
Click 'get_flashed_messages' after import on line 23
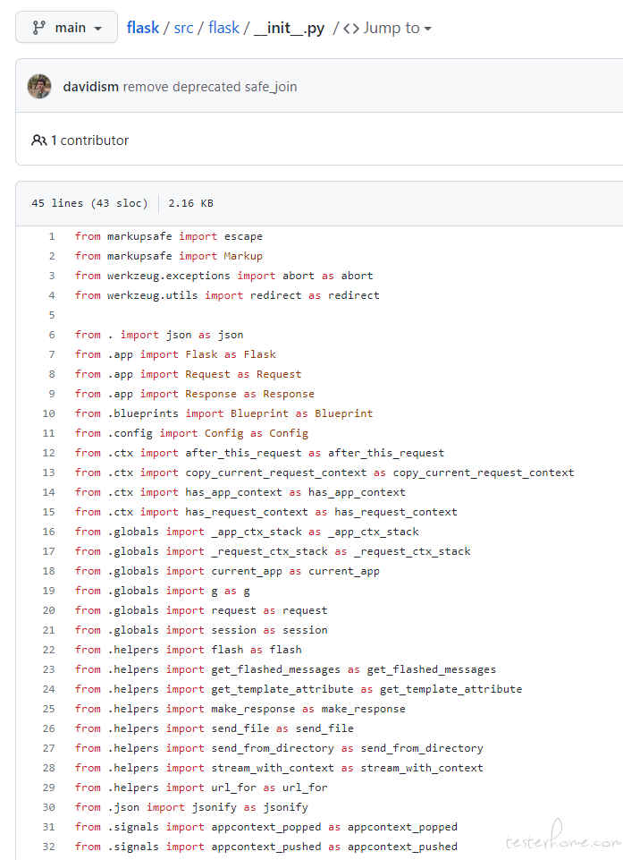coord(275,669)
